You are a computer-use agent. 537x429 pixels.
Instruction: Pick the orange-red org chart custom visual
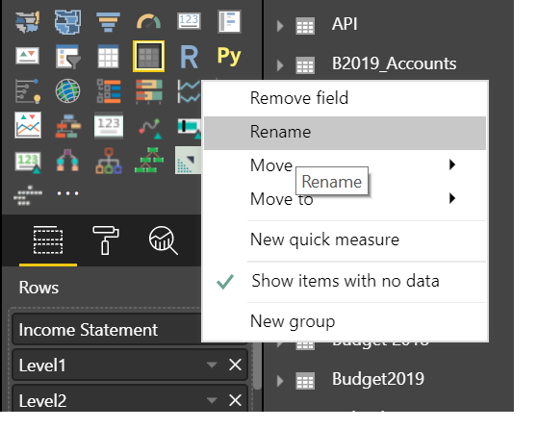[67, 126]
